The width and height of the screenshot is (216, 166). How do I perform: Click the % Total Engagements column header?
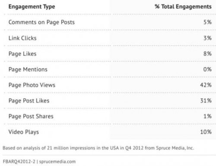pyautogui.click(x=183, y=6)
